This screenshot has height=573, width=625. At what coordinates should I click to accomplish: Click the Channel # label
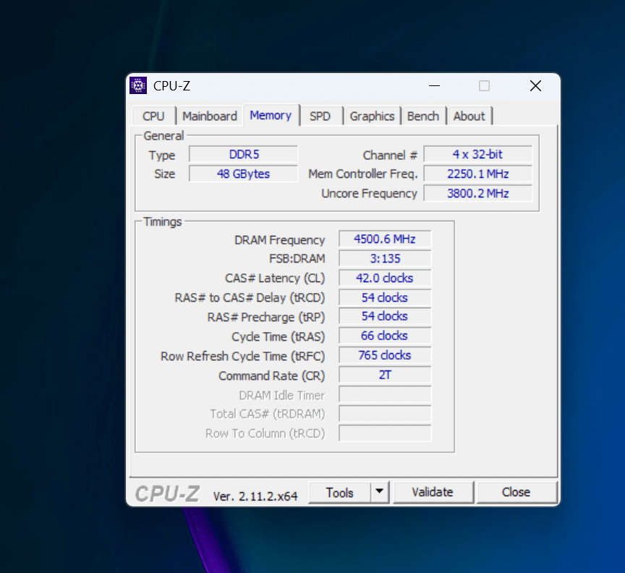click(x=390, y=155)
